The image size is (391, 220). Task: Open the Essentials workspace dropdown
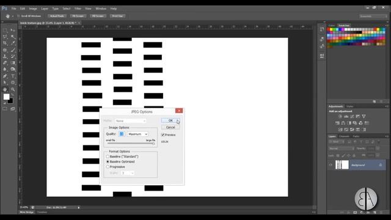point(373,16)
